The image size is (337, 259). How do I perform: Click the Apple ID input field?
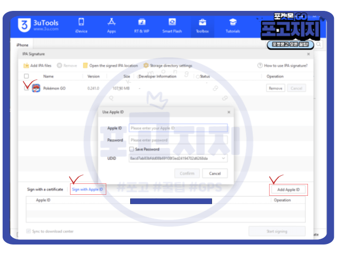[178, 128]
